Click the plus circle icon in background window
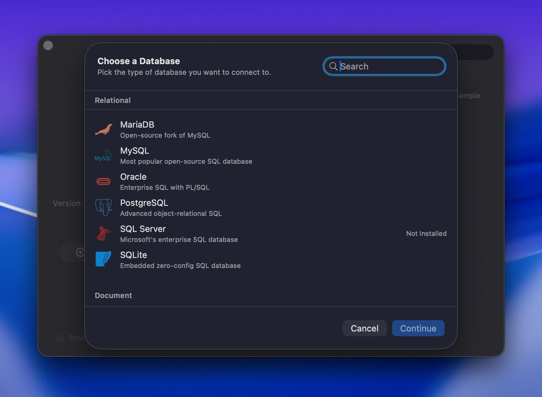The image size is (542, 397). click(x=80, y=252)
